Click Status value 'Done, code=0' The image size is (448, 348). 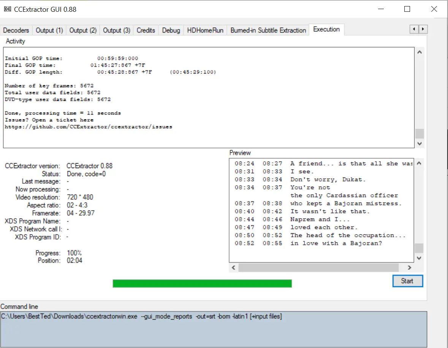(x=86, y=174)
